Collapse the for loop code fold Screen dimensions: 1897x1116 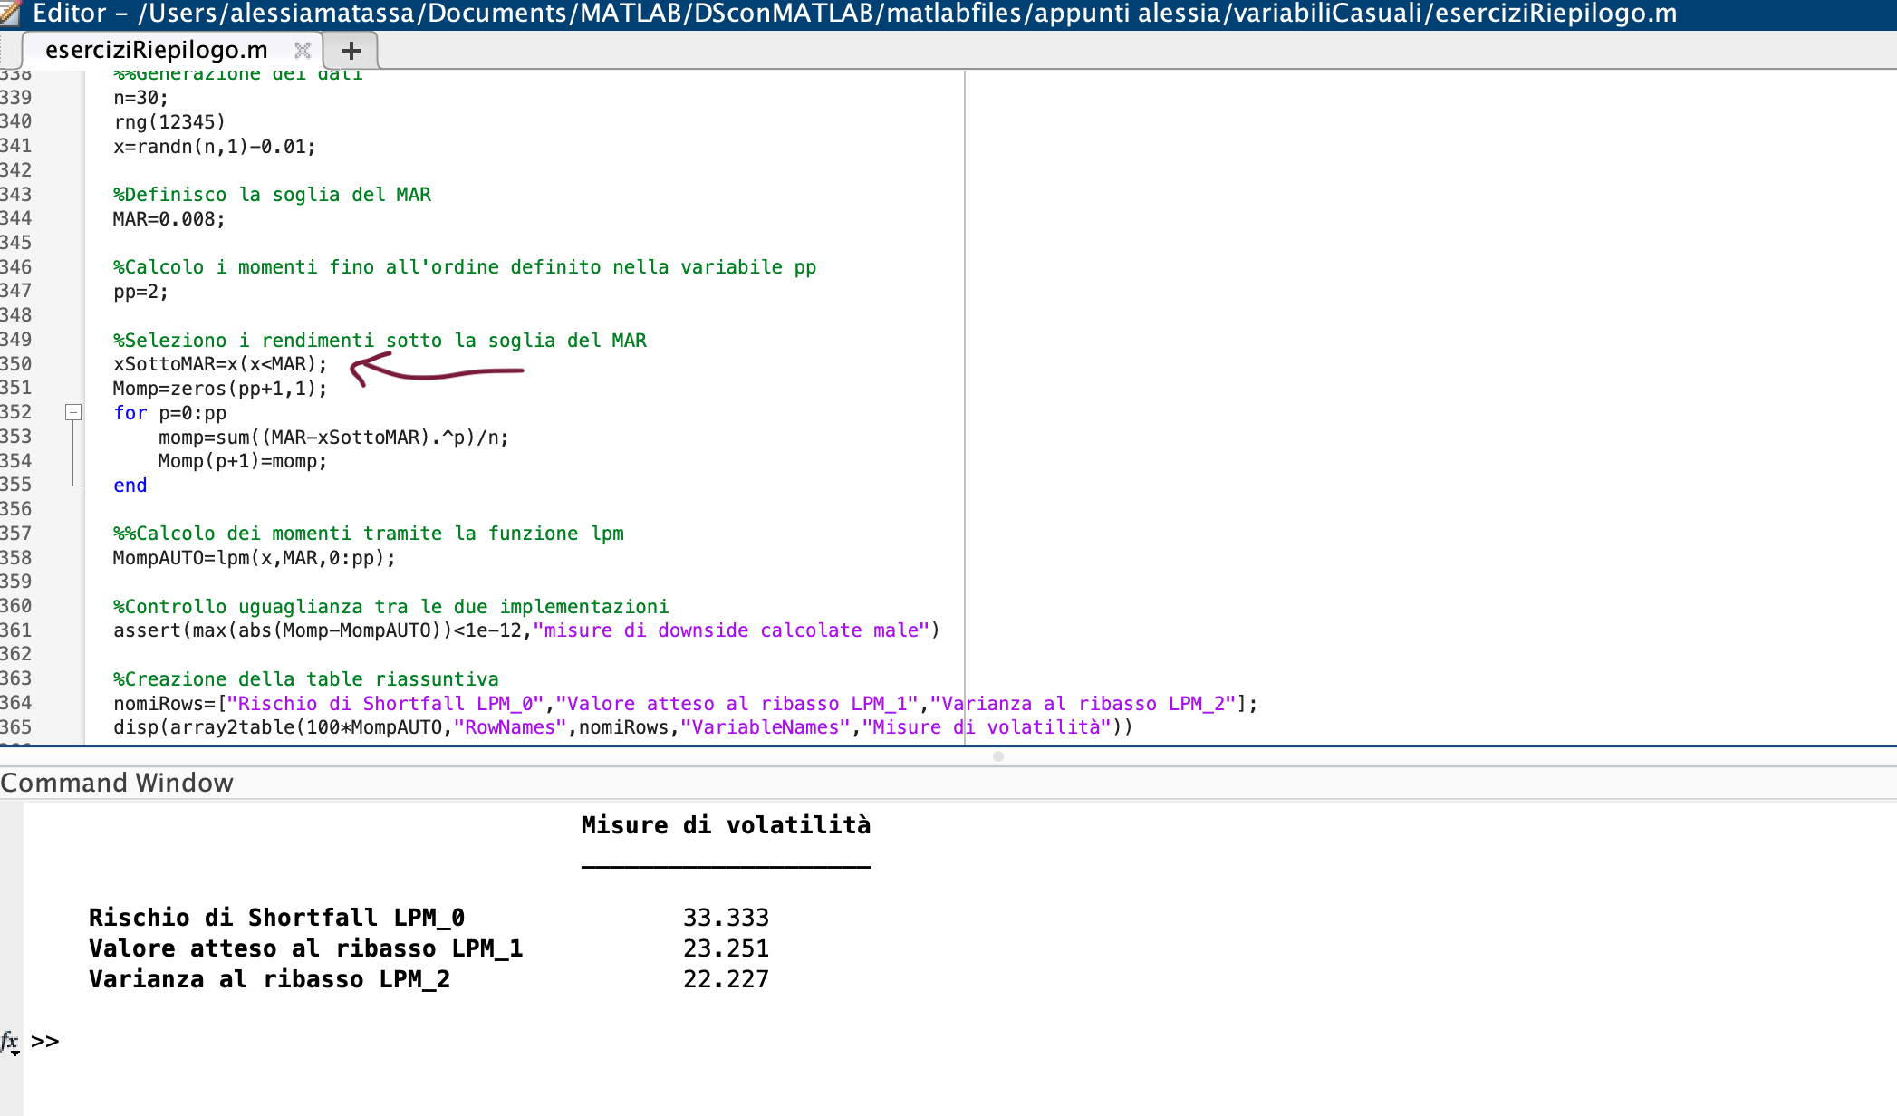click(x=73, y=413)
